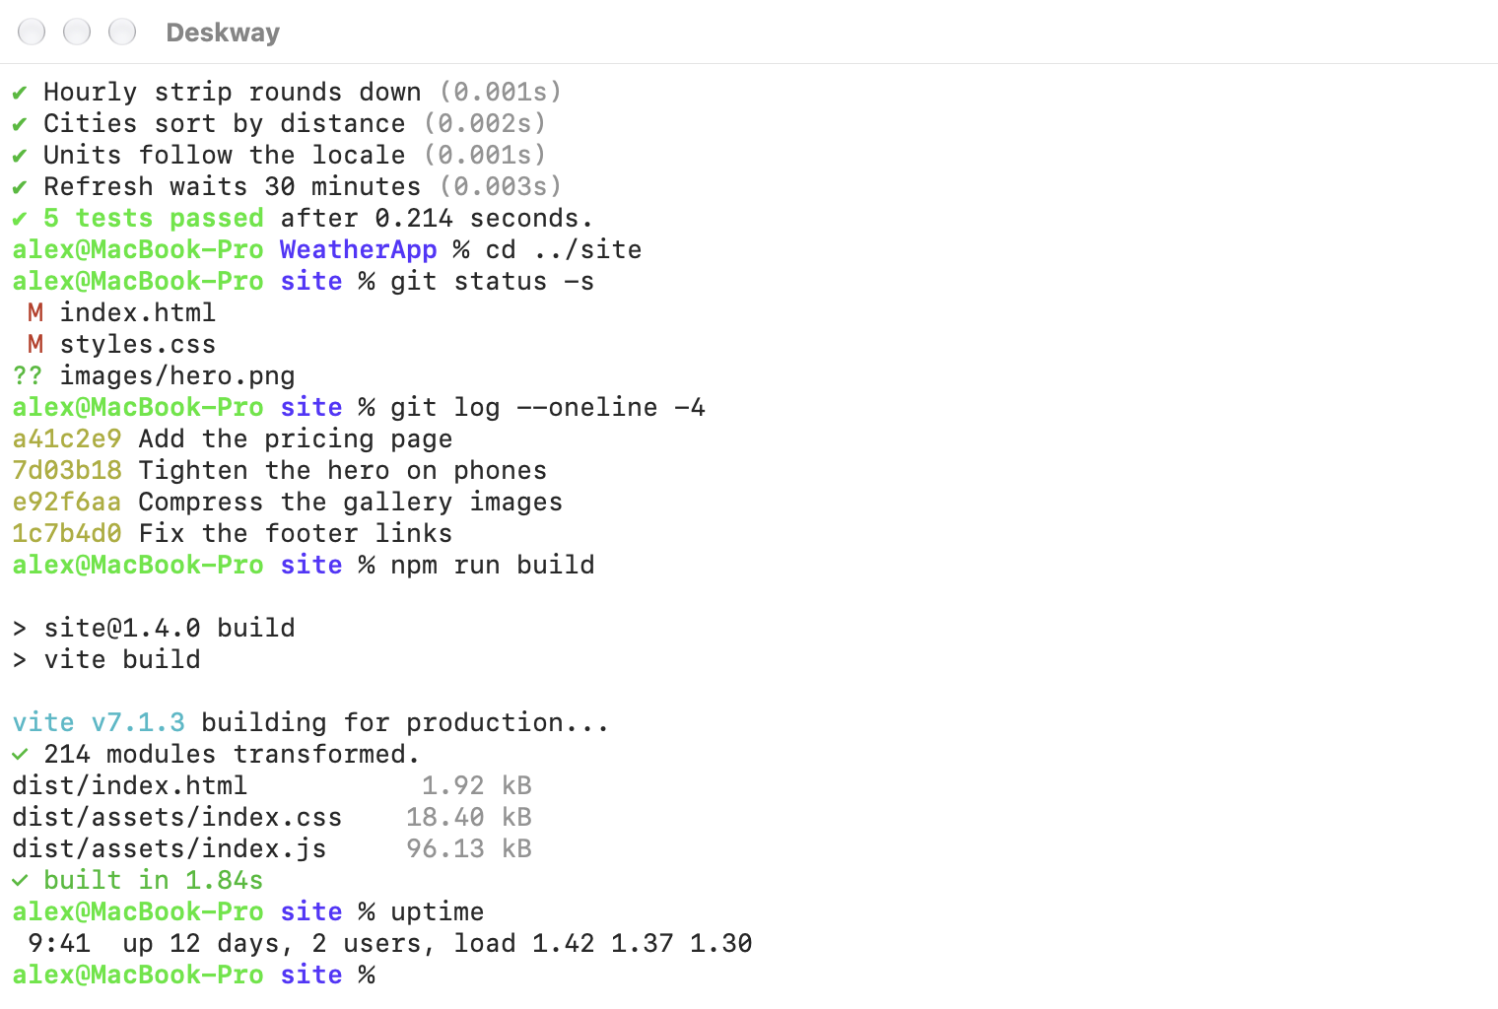Focus the last empty command prompt line
This screenshot has width=1498, height=1009.
click(193, 975)
